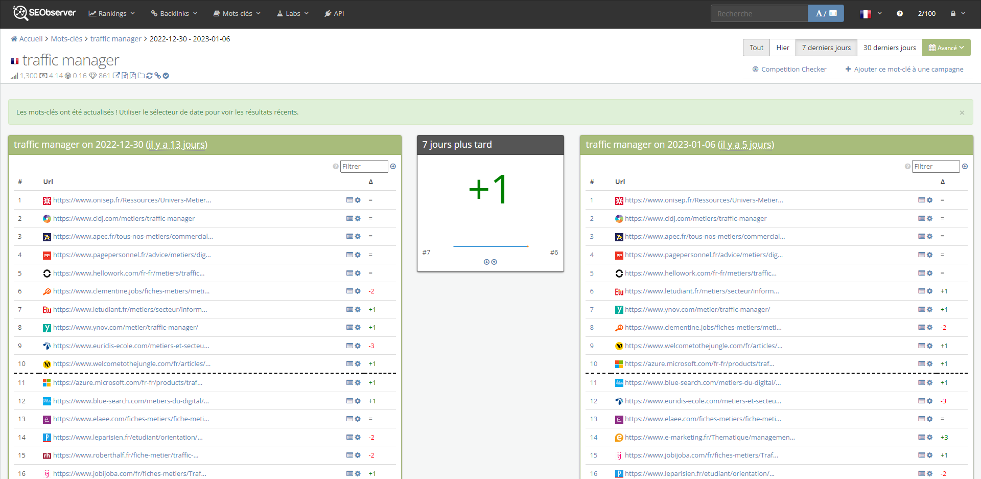
Task: Export the keyword data to Excel
Action: (x=125, y=76)
